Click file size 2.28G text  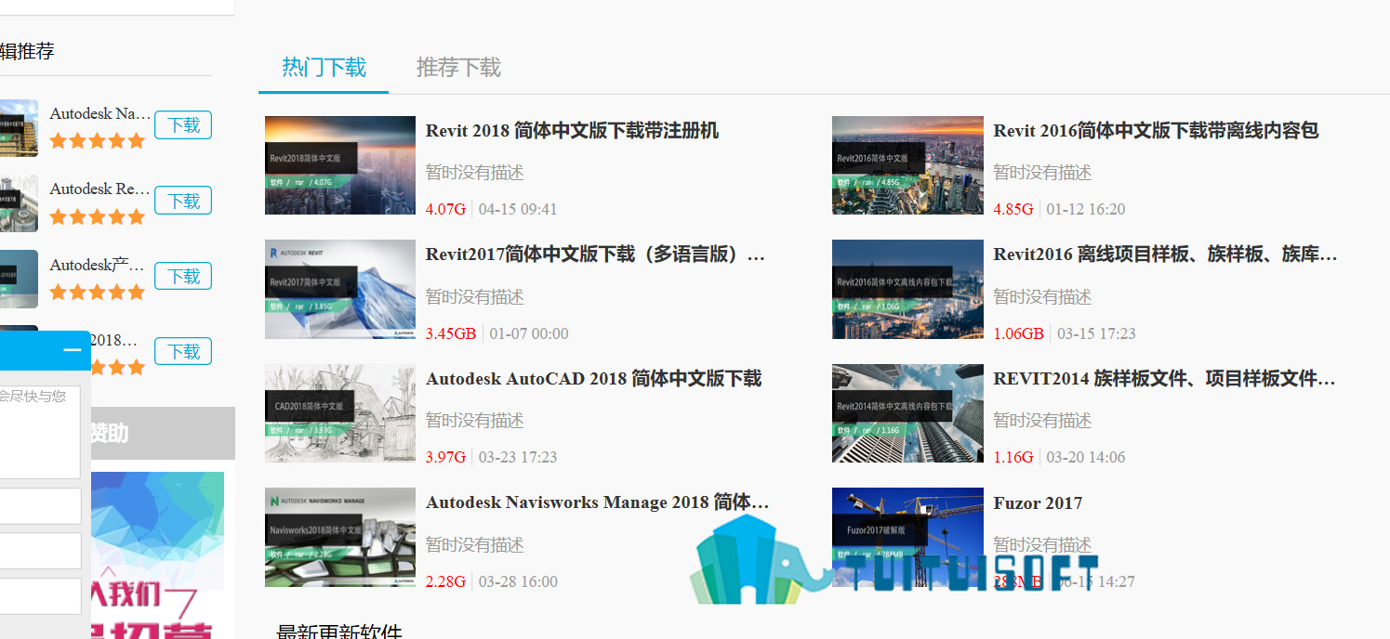[x=445, y=581]
